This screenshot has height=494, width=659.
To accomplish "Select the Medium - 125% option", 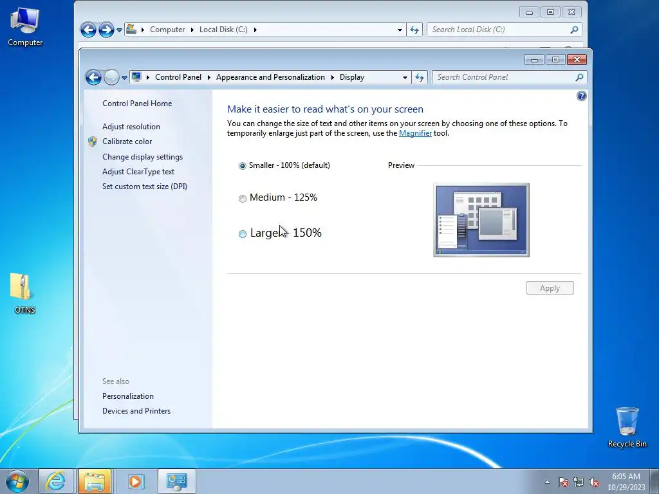I will [243, 198].
